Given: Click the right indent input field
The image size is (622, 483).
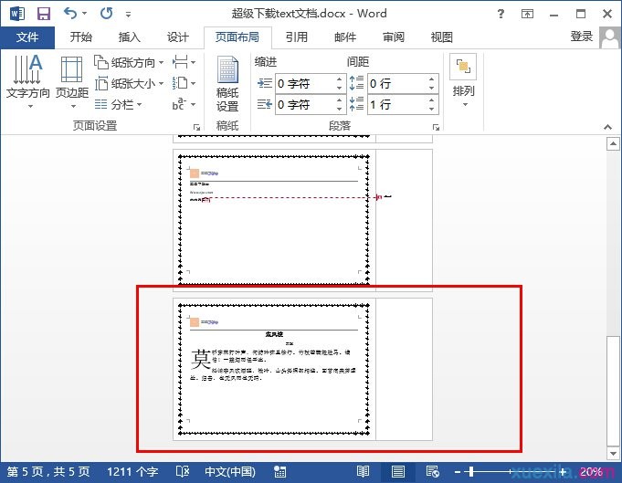Looking at the screenshot, I should (305, 105).
